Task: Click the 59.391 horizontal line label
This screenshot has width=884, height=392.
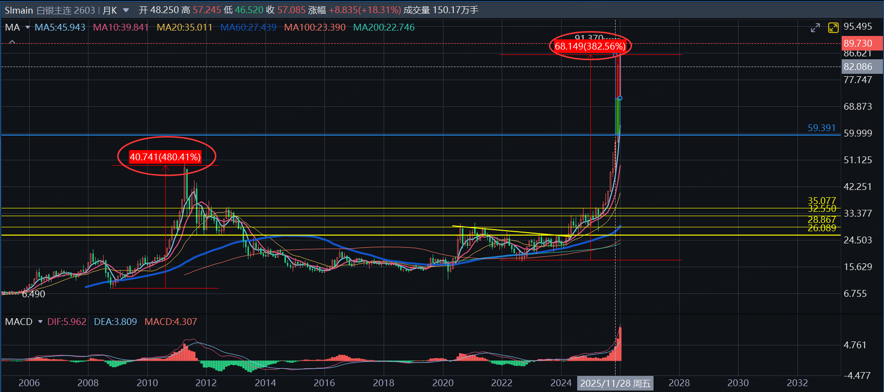Action: 822,128
